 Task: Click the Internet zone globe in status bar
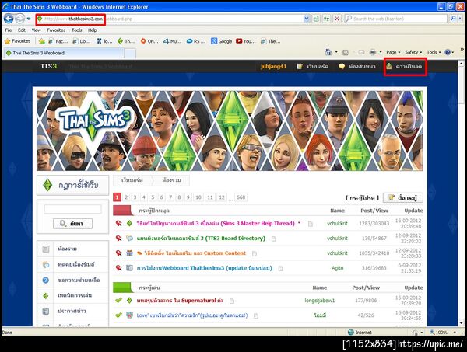(x=351, y=332)
